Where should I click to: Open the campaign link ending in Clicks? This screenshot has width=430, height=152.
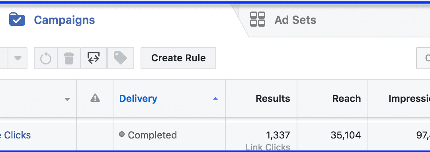pyautogui.click(x=16, y=135)
